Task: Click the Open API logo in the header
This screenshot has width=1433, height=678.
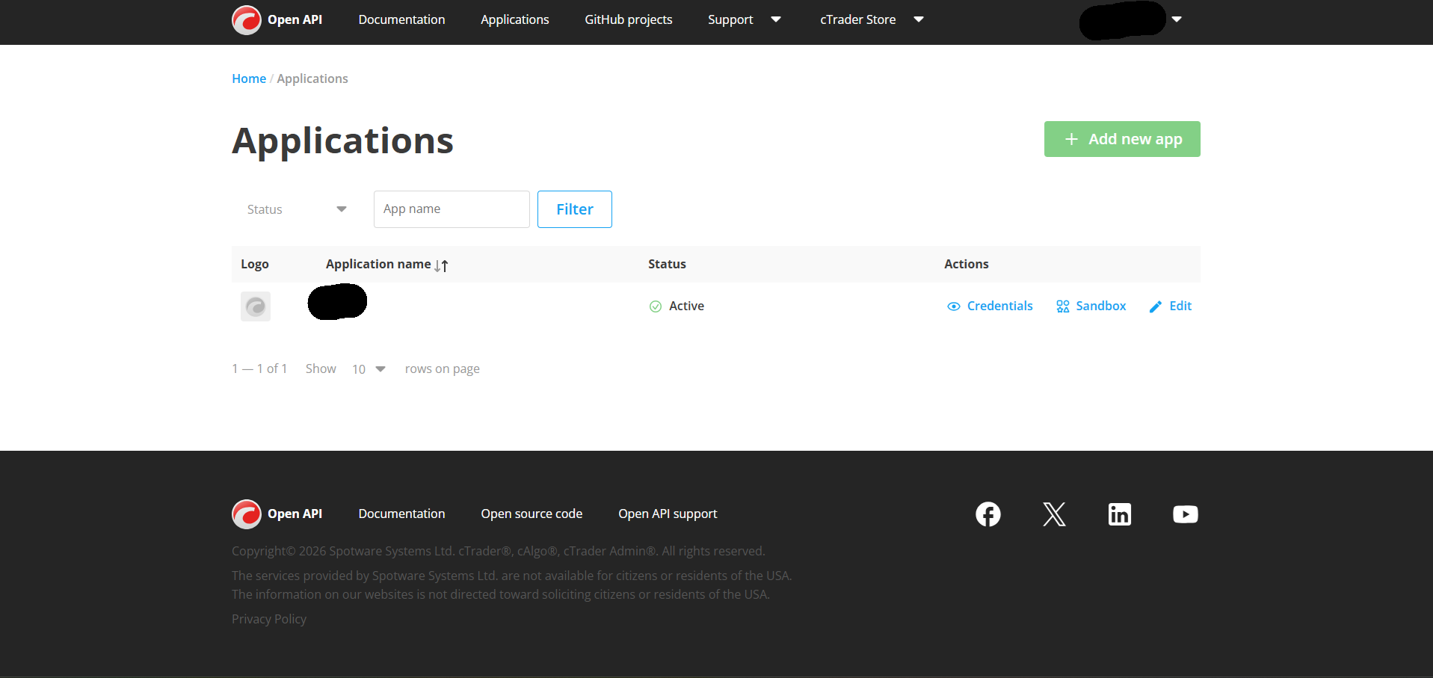Action: click(277, 19)
